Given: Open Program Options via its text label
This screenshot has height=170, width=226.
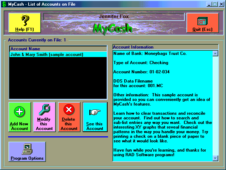Looking at the screenshot, I should pos(27,158).
